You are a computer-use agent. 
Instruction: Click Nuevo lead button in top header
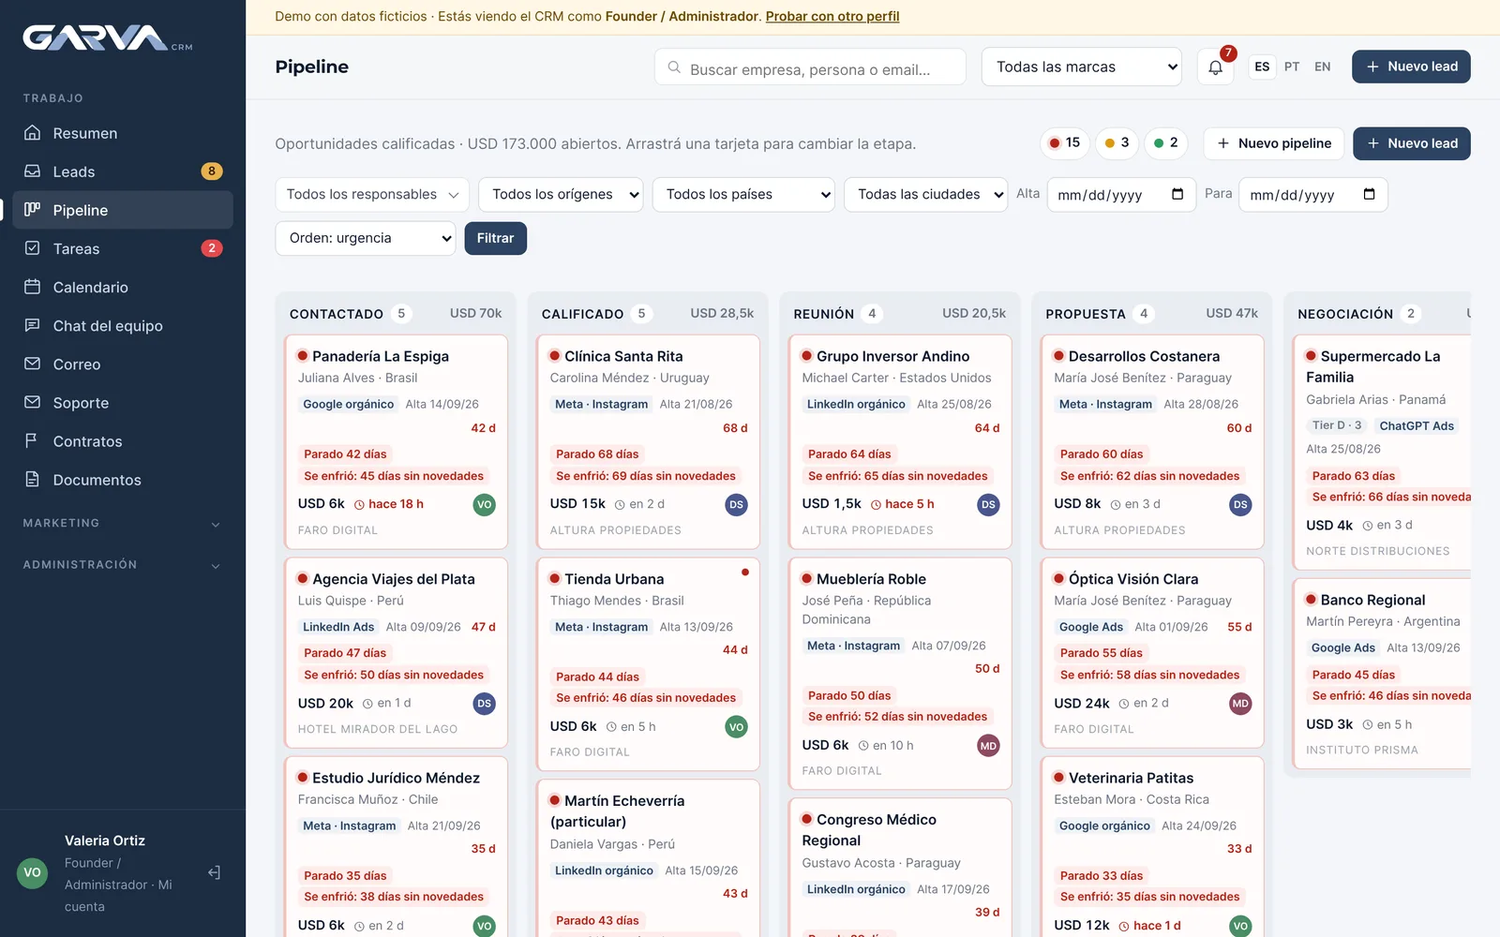click(x=1411, y=67)
